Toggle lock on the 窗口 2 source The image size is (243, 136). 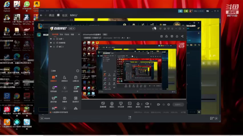click(x=54, y=47)
